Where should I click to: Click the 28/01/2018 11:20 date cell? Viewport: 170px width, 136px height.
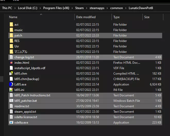click(88, 57)
